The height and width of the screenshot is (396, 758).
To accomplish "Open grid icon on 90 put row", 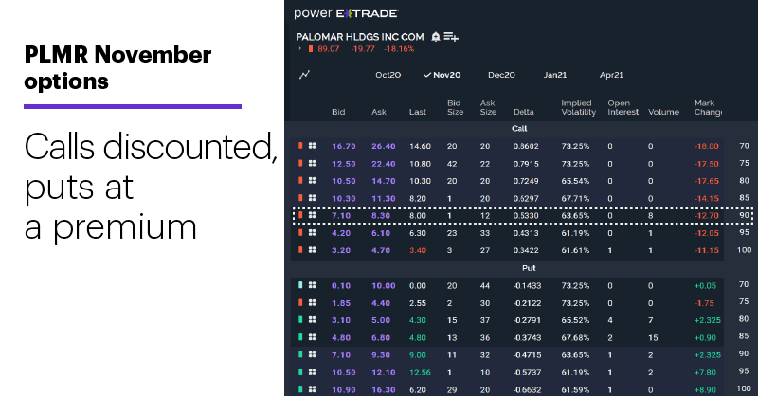I will tap(313, 354).
